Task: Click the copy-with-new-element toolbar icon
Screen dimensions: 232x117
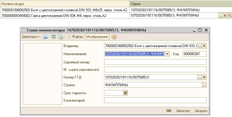Action: tap(61, 37)
